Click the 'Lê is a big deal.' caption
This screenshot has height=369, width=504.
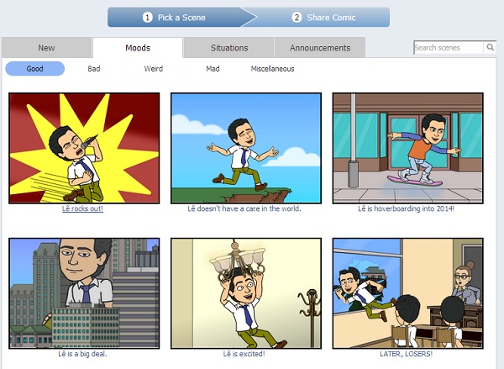coord(82,354)
